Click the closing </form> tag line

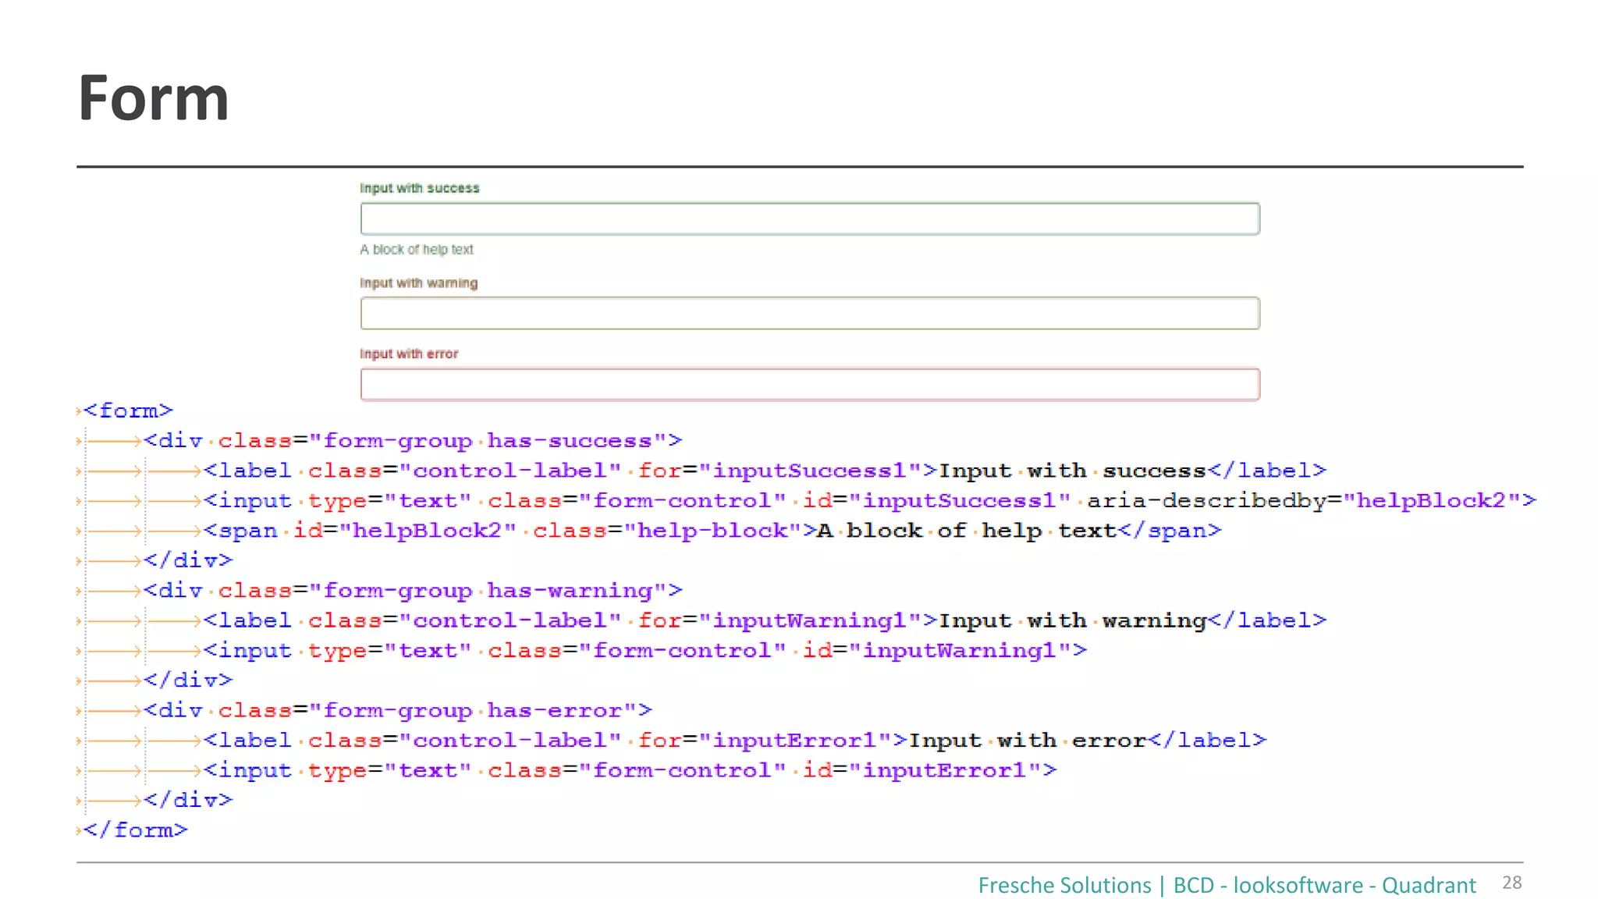click(x=135, y=830)
